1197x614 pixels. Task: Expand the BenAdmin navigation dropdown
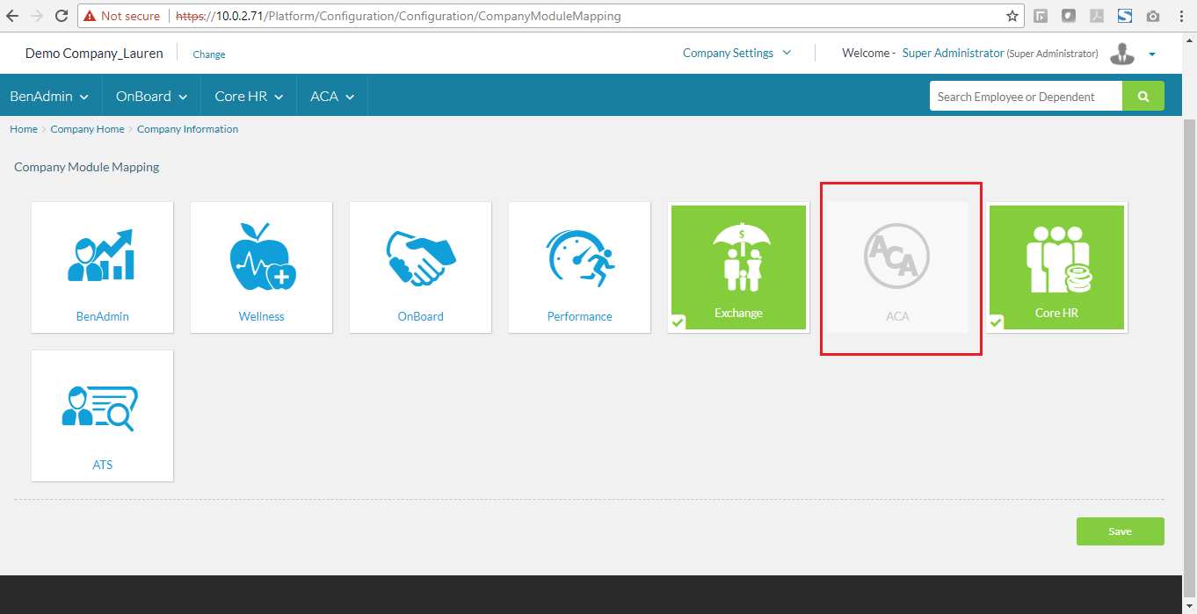click(x=49, y=97)
